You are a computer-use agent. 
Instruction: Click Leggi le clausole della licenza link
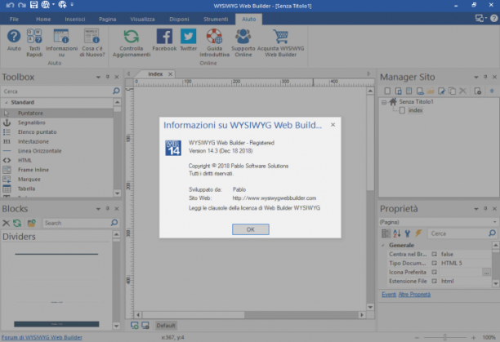pos(254,208)
